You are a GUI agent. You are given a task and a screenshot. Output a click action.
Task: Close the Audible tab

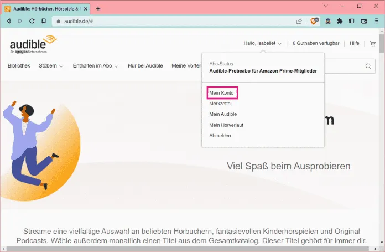coord(85,9)
